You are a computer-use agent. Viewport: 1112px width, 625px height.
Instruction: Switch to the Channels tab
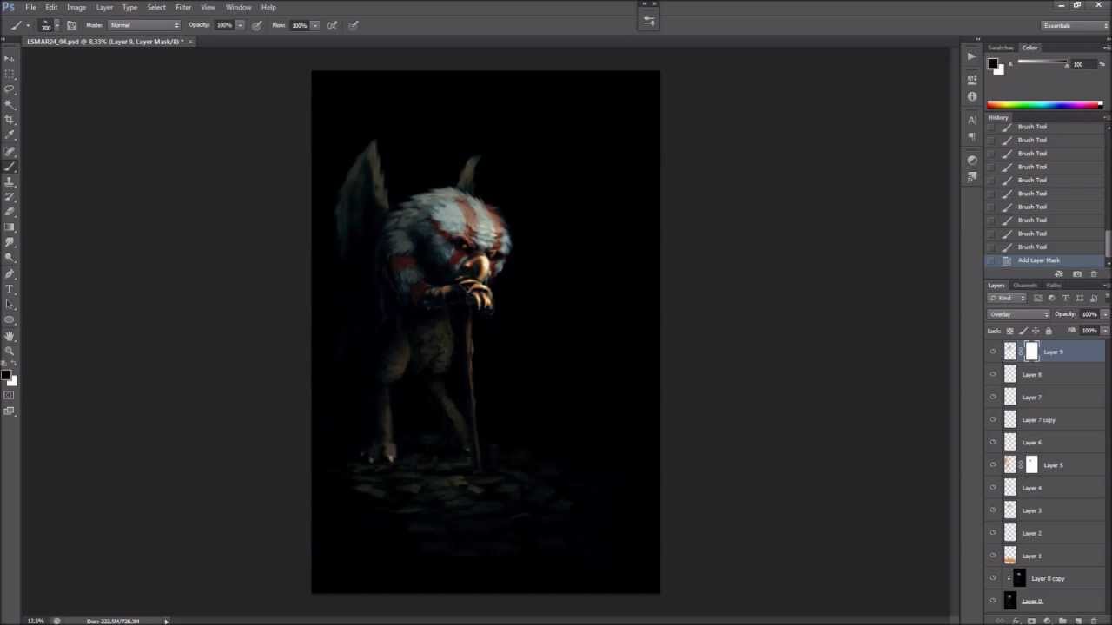click(1025, 286)
